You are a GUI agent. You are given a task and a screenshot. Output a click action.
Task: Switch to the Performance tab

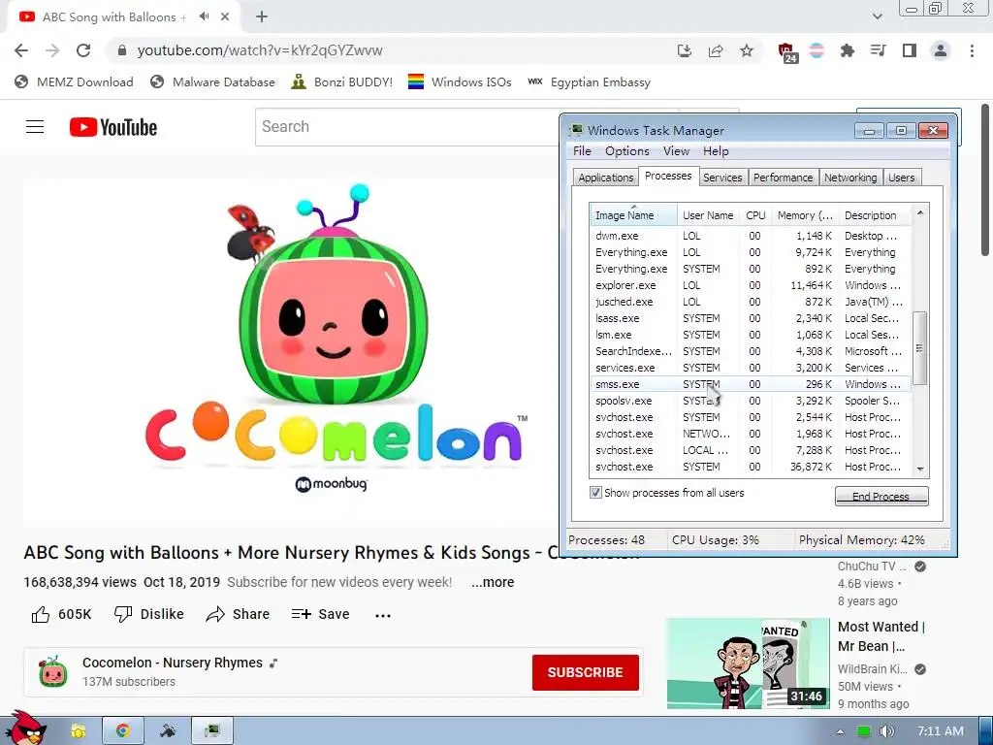783,178
